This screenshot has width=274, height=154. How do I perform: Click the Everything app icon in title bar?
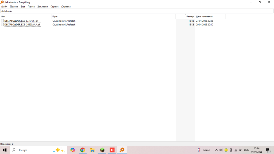coord(2,2)
